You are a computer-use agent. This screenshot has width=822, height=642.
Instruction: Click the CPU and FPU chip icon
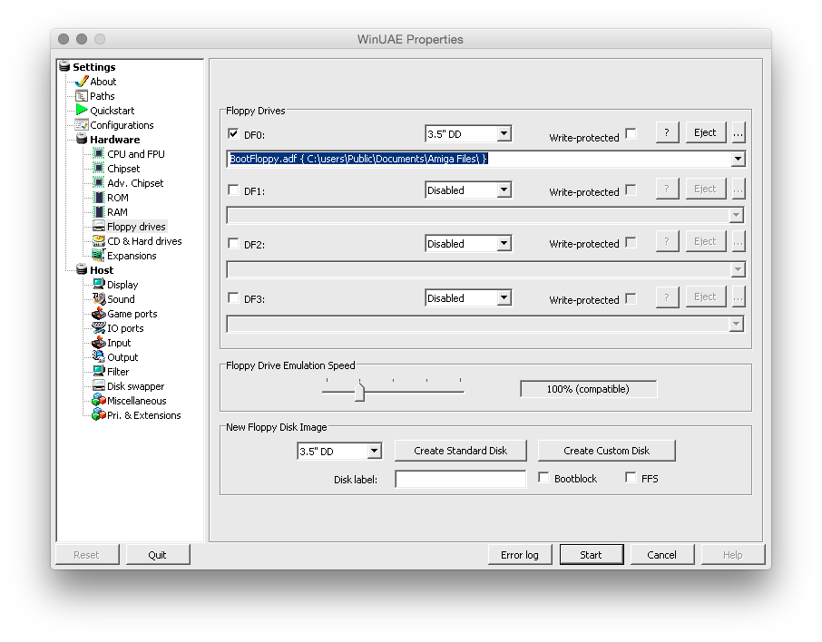pos(98,153)
